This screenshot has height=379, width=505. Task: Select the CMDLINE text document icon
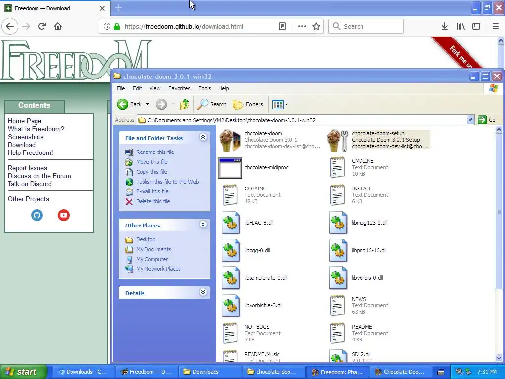pos(337,167)
